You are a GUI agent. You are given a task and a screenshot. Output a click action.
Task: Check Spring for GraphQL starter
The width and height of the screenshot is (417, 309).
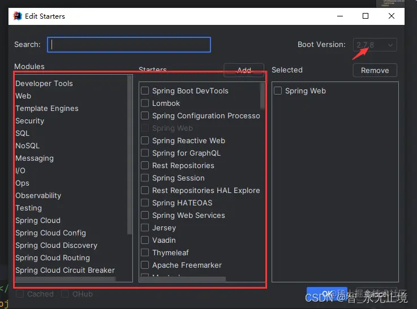pyautogui.click(x=145, y=153)
